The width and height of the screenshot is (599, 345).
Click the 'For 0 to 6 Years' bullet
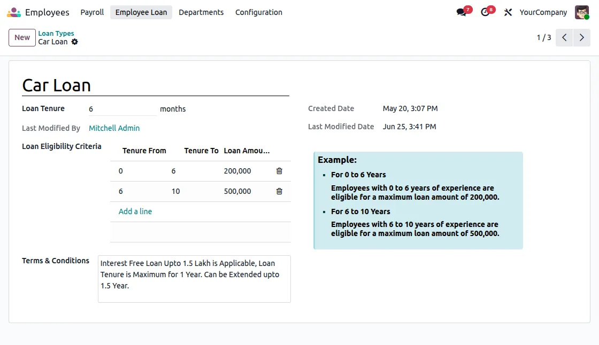click(x=358, y=175)
